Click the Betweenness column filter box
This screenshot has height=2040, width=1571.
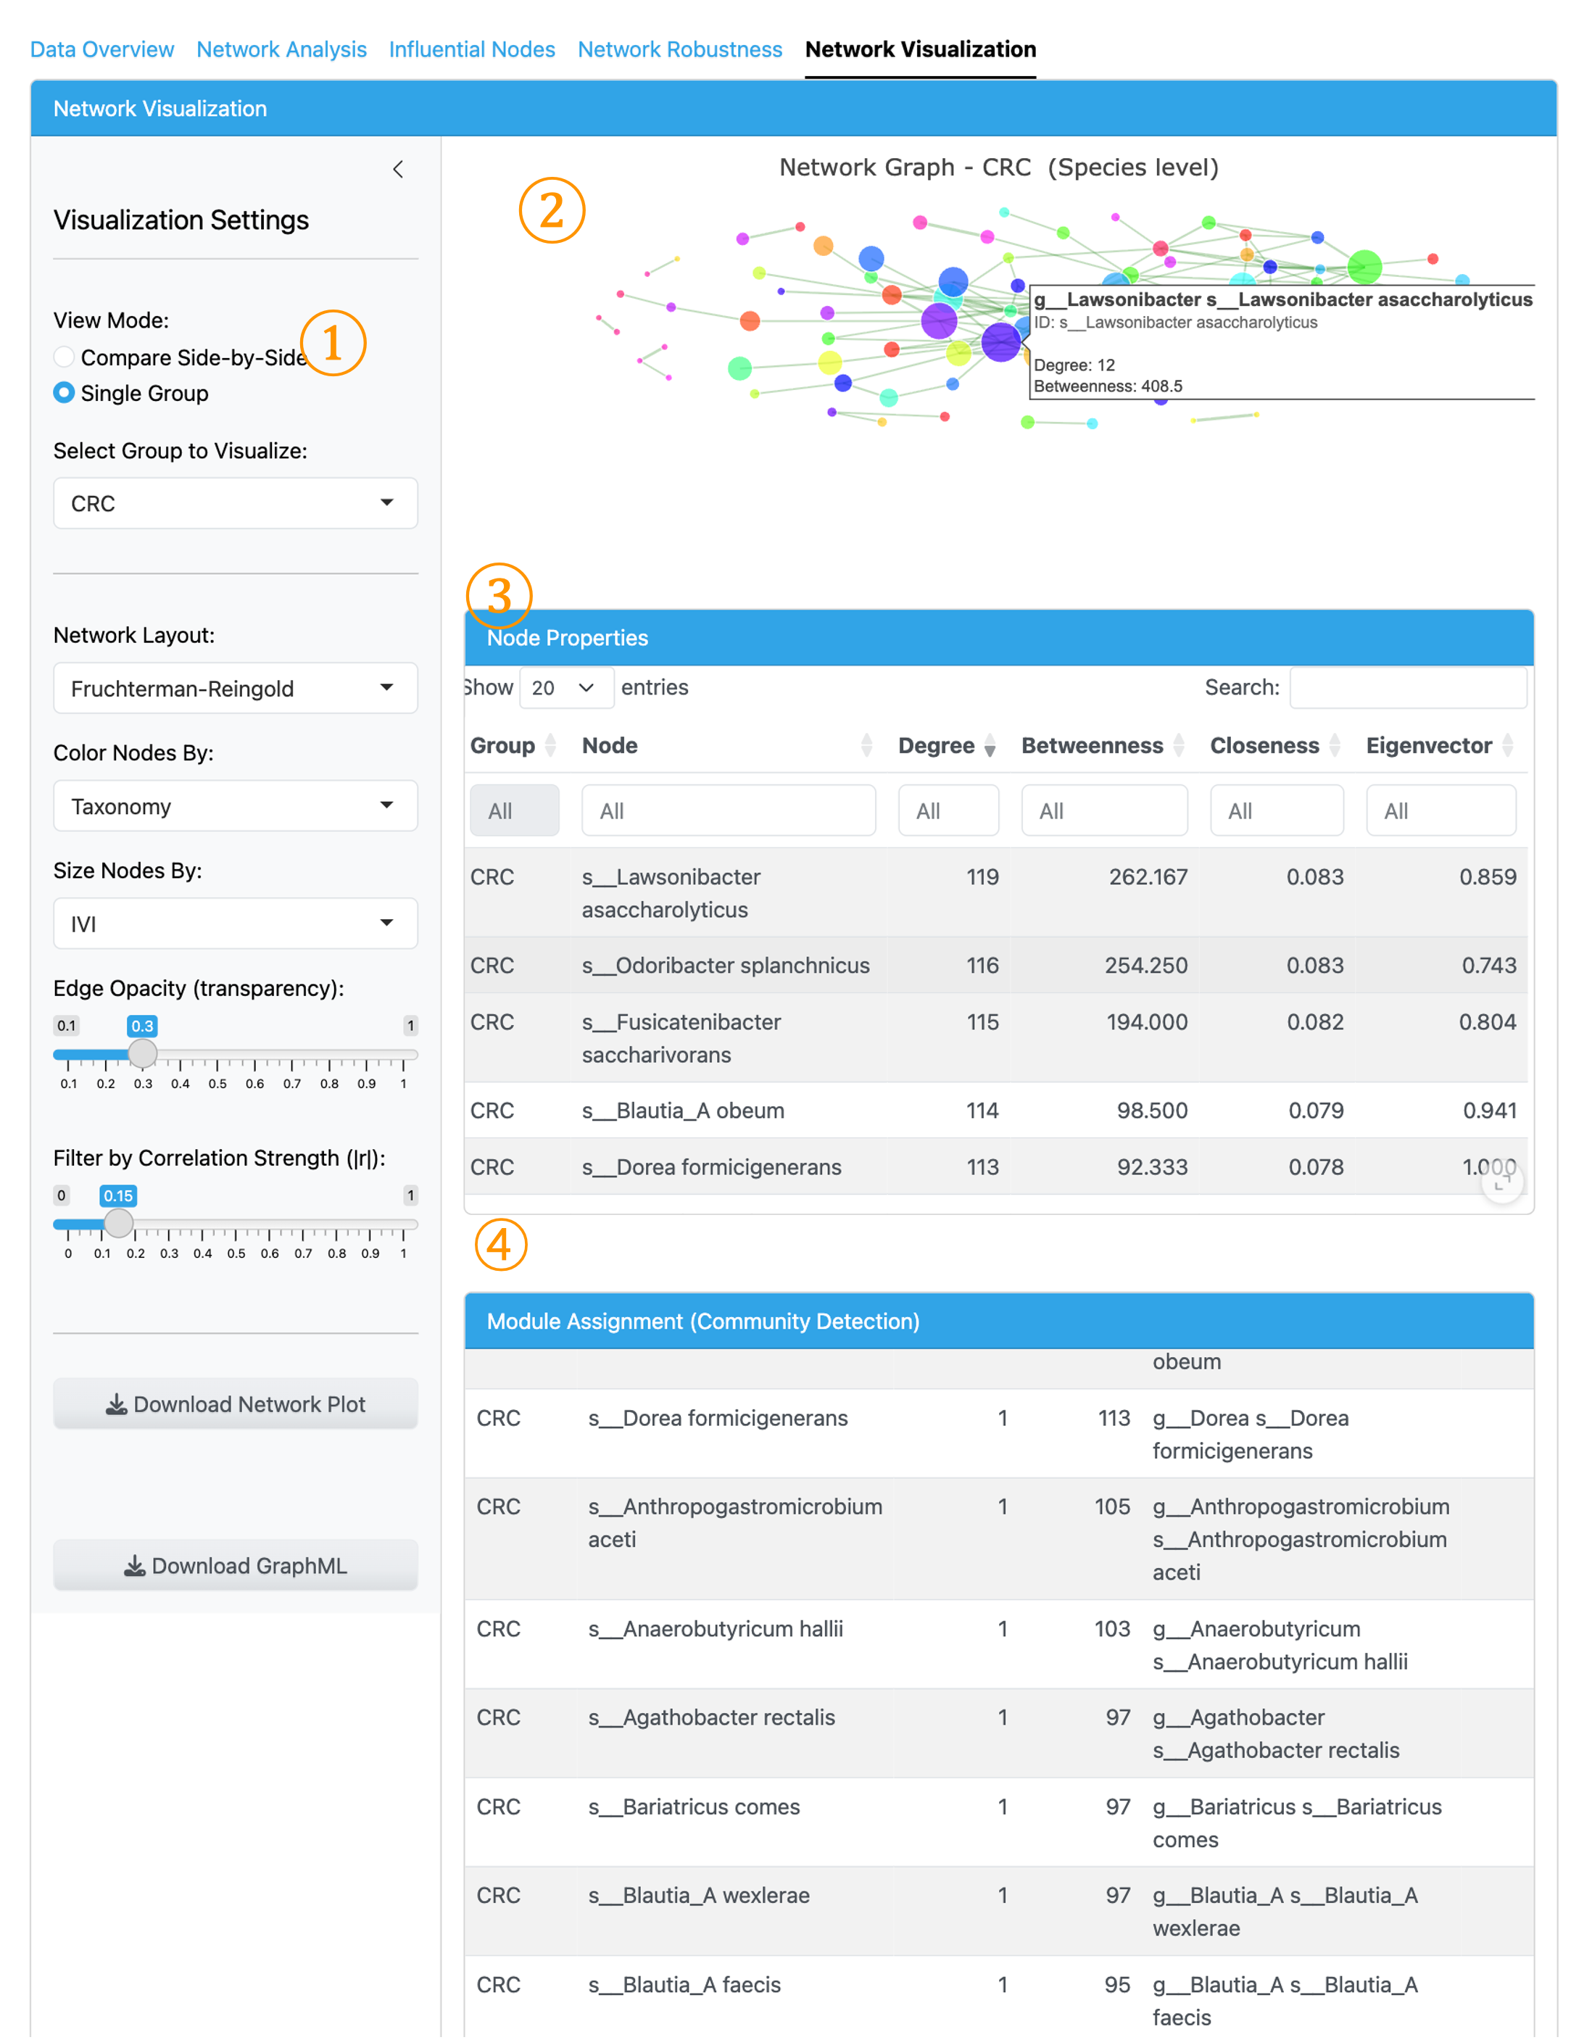coord(1104,810)
